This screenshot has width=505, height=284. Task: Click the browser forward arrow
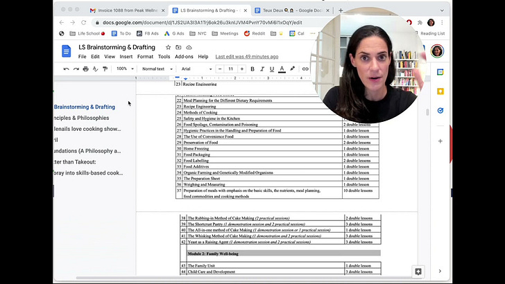[72, 23]
